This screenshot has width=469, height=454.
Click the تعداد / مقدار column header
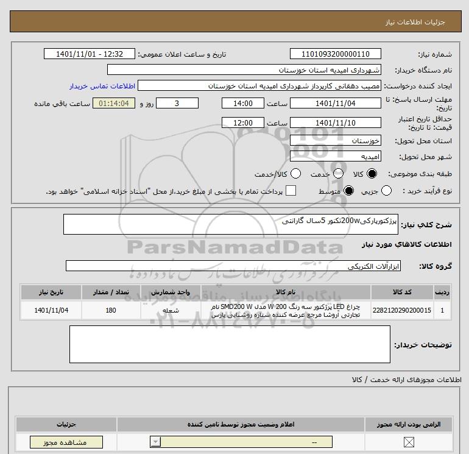111,292
